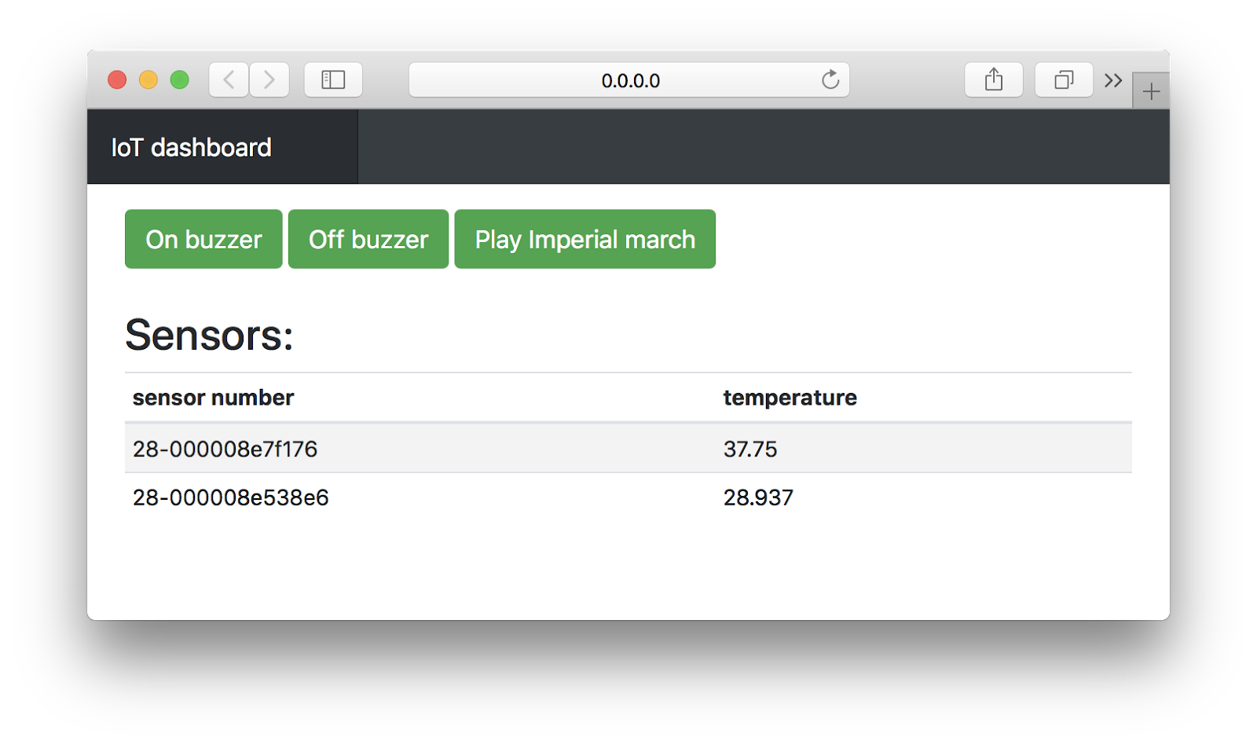Click the Safari forward arrow

(x=269, y=80)
